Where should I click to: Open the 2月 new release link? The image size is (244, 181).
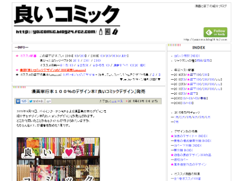[x=182, y=117]
